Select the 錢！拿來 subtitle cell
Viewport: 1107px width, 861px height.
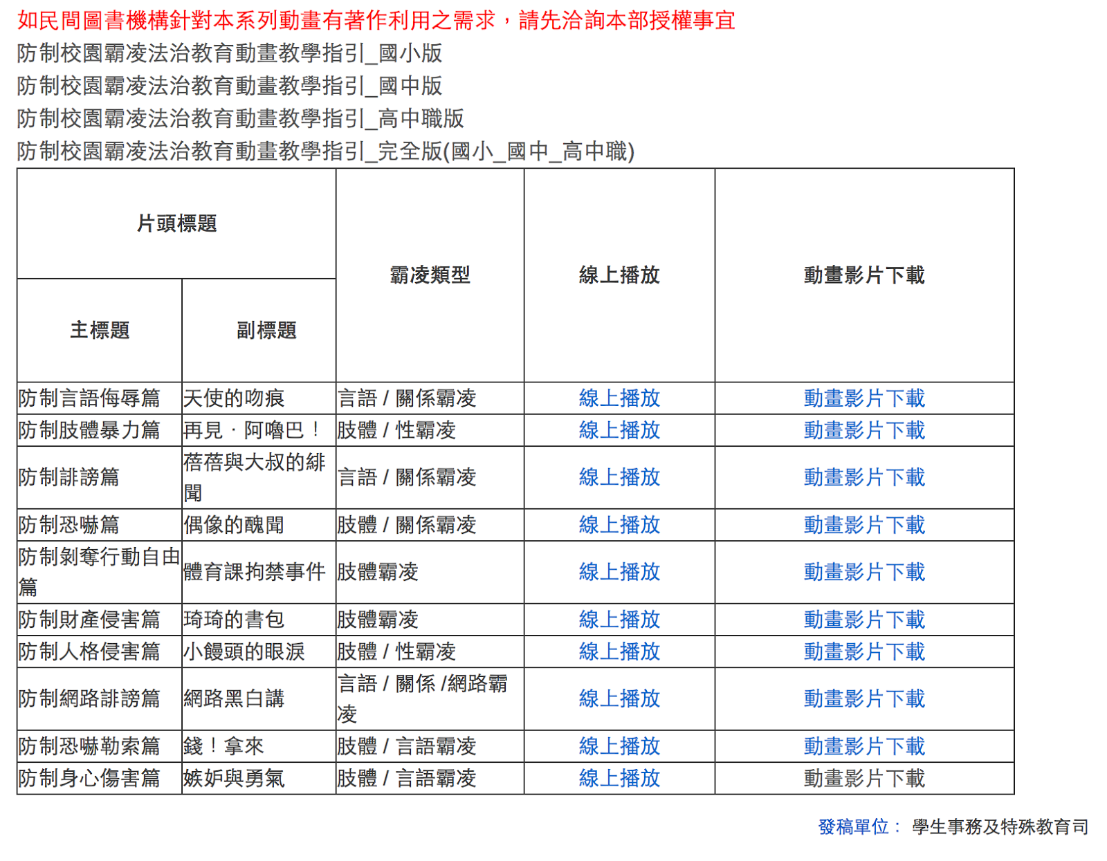(259, 746)
